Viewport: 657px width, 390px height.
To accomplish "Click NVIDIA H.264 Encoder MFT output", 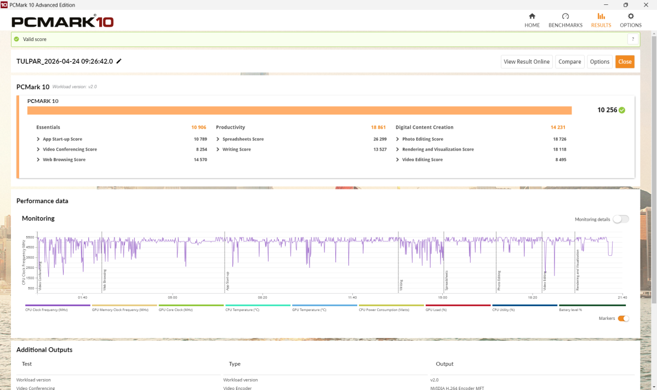I will click(457, 388).
